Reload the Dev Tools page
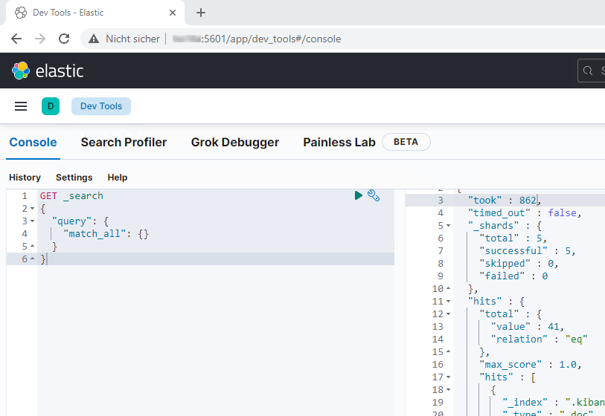The height and width of the screenshot is (416, 605). point(64,39)
